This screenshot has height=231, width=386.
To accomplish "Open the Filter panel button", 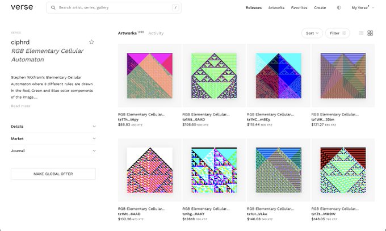I will coord(338,33).
